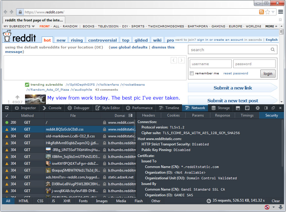Screen dimensions: 286x212
Task: Close the reddit tab bar with X icon
Action: 280,20
